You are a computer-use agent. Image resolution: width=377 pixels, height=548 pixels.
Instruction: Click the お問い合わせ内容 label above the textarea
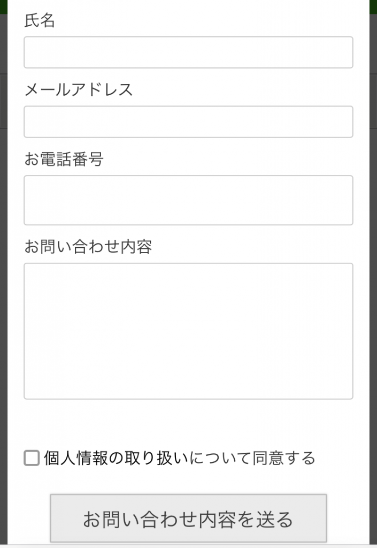point(88,247)
